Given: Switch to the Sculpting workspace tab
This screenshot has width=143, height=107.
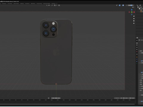Looking at the screenshot, I should pos(4,4).
